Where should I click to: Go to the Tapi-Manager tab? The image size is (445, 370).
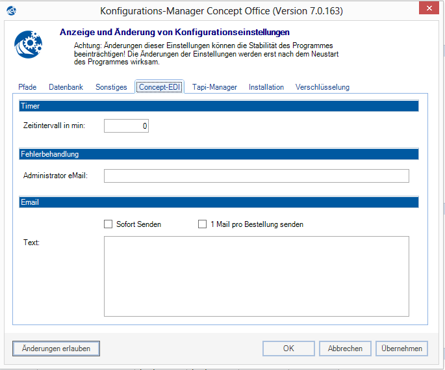tap(214, 87)
